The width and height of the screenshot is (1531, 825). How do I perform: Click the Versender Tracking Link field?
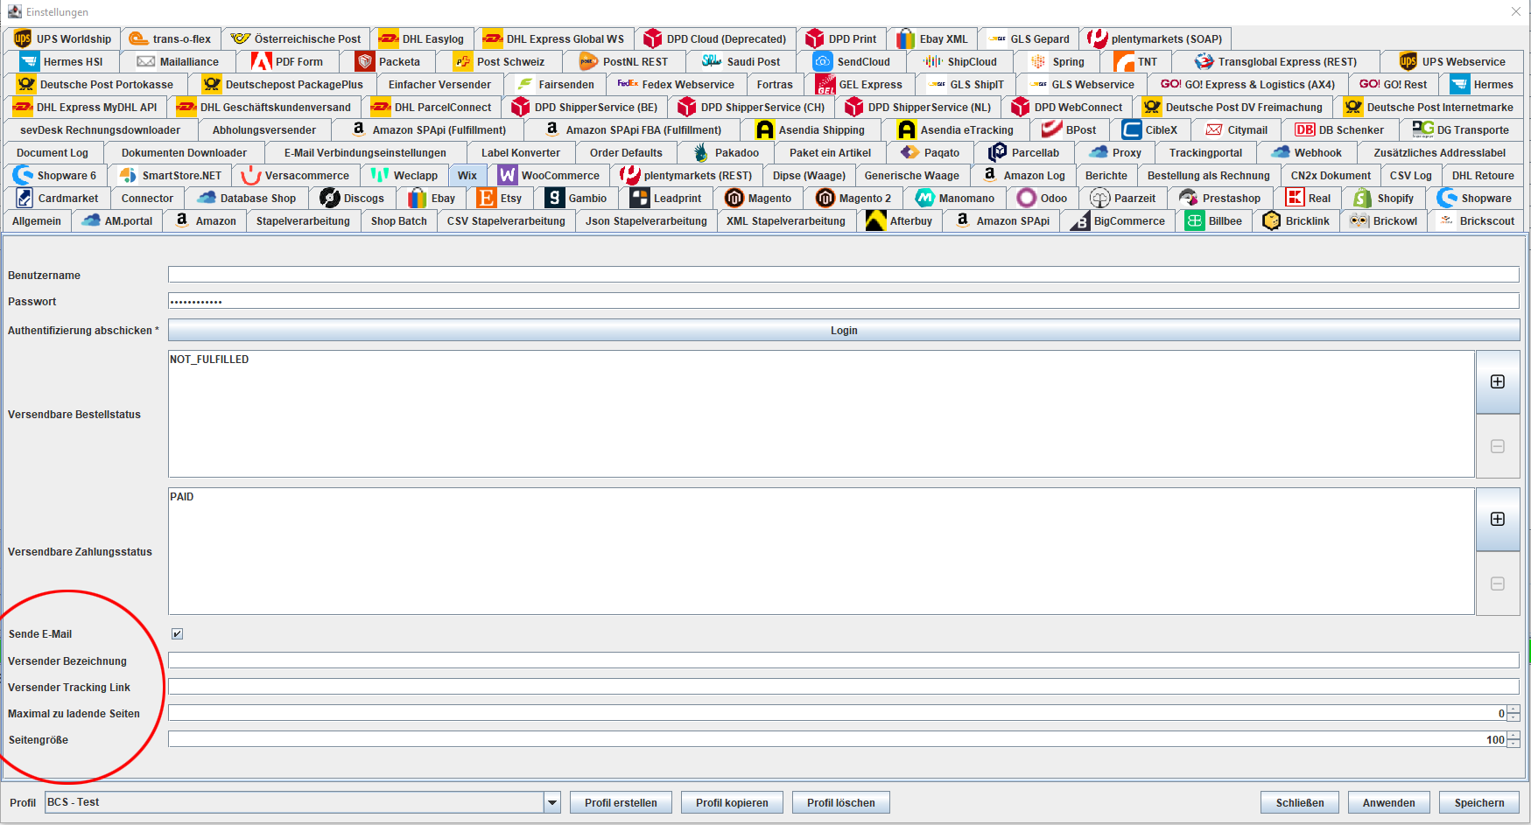click(843, 687)
